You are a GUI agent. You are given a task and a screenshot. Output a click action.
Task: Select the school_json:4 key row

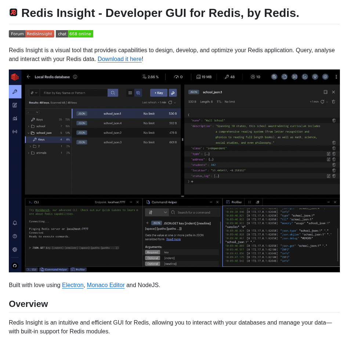click(126, 123)
